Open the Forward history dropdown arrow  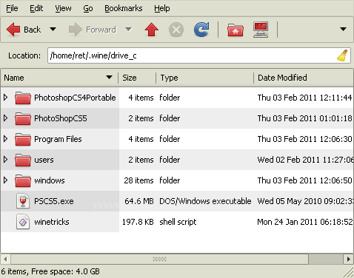(x=128, y=30)
